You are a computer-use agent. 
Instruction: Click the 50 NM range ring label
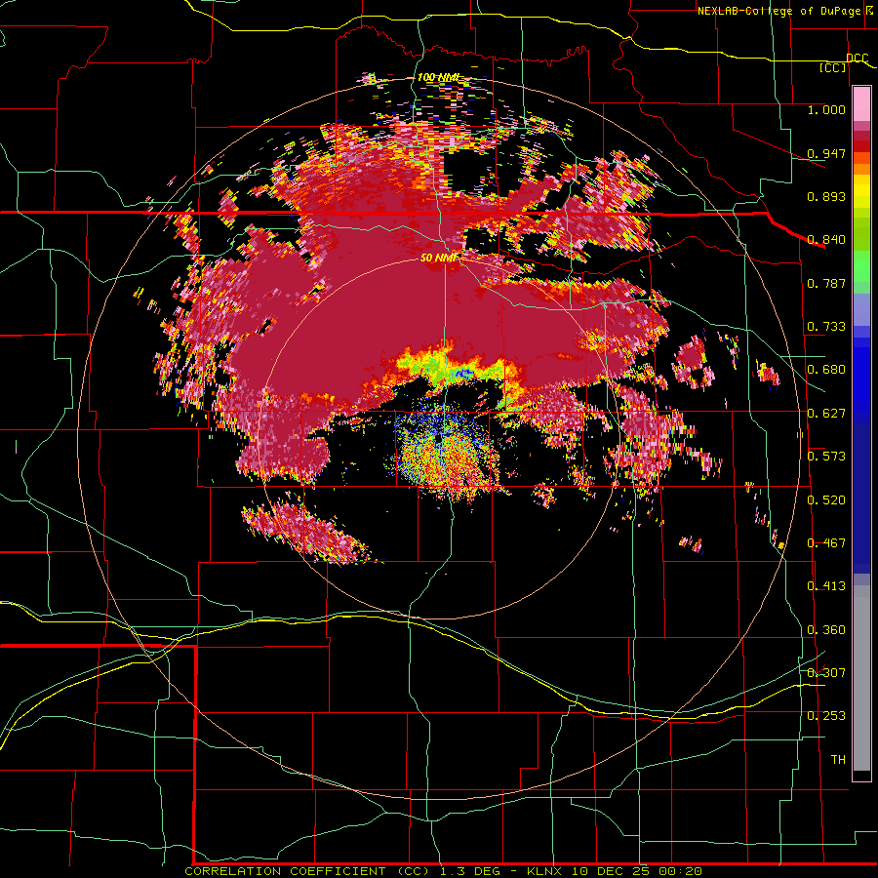(x=438, y=258)
